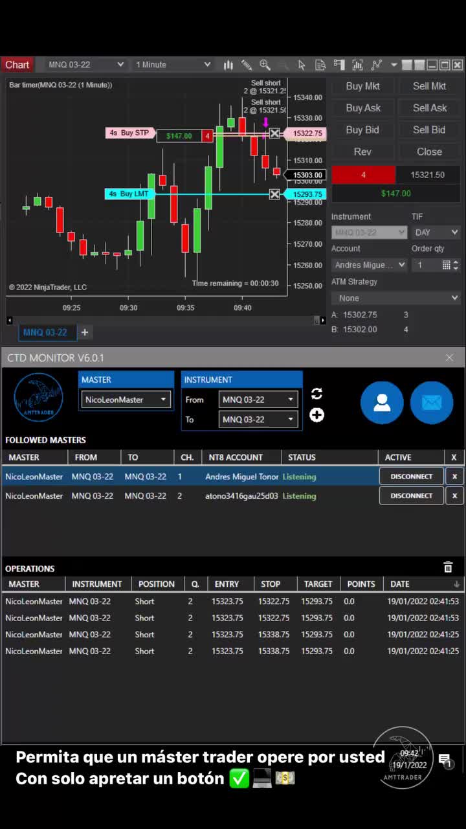This screenshot has height=829, width=466.
Task: Click the refresh arrows icon in CTD Monitor
Action: tap(316, 394)
